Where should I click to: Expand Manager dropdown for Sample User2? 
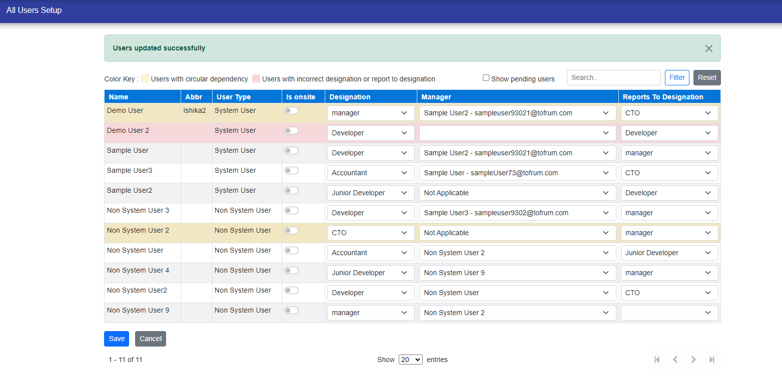tap(517, 193)
